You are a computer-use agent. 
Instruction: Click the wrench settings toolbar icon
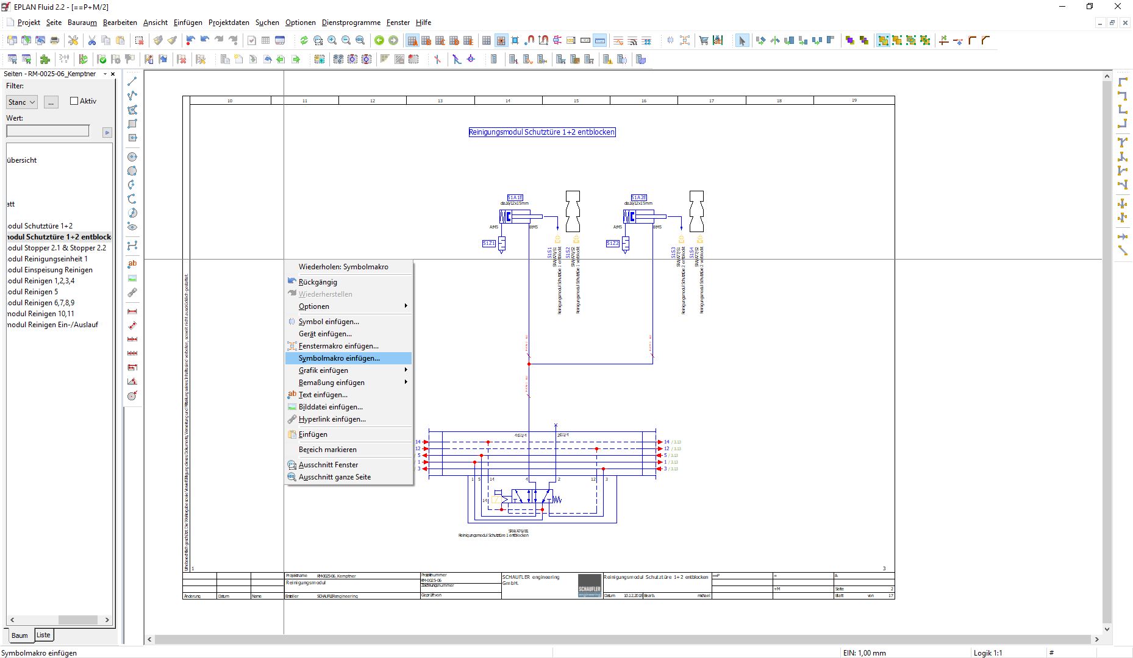pyautogui.click(x=73, y=40)
